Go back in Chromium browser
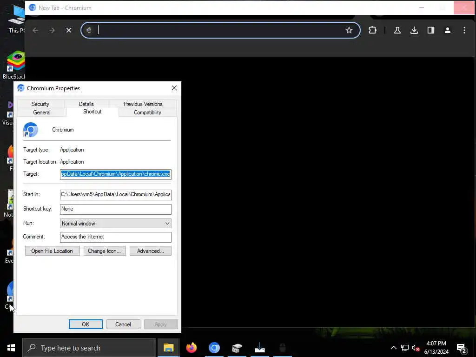This screenshot has height=357, width=476. click(35, 30)
